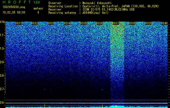Click the meteor count label
The image size is (170, 108).
pyautogui.click(x=38, y=8)
